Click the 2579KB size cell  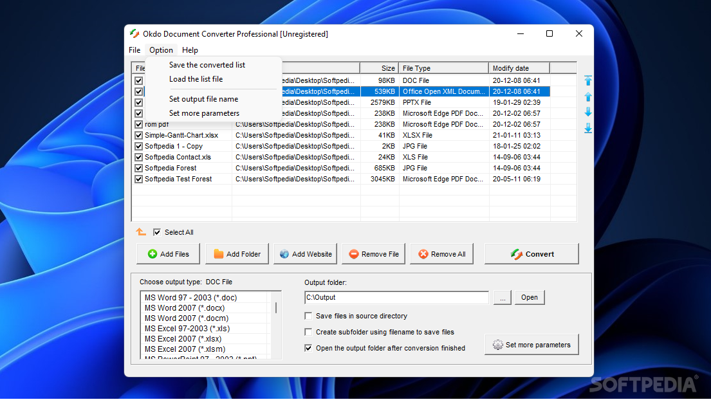(x=382, y=102)
